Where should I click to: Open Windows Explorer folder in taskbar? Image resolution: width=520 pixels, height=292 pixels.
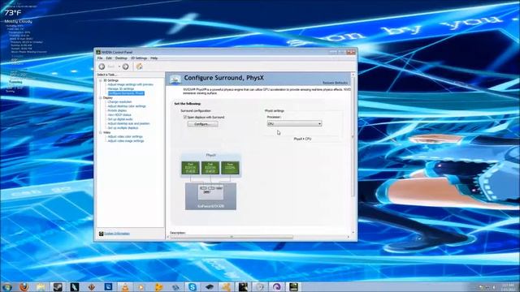41,287
